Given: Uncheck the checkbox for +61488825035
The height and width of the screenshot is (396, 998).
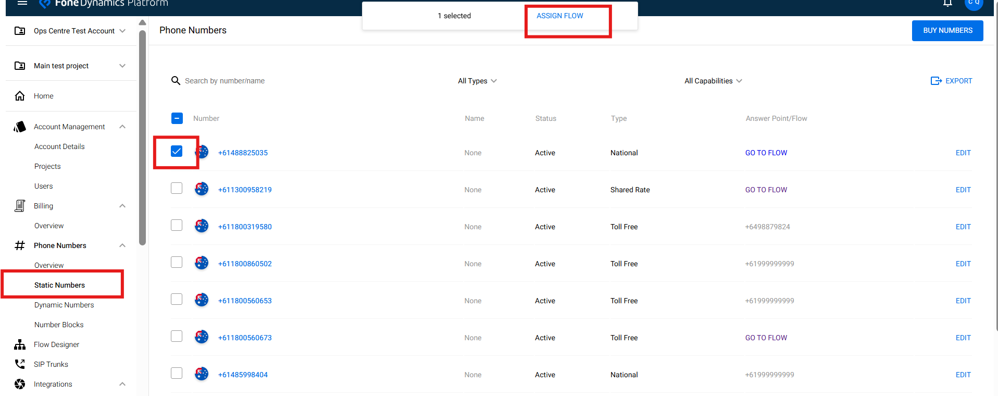Looking at the screenshot, I should point(177,151).
